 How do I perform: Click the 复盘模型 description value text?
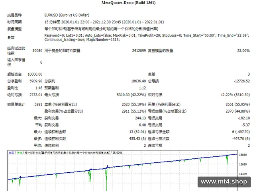(x=101, y=29)
